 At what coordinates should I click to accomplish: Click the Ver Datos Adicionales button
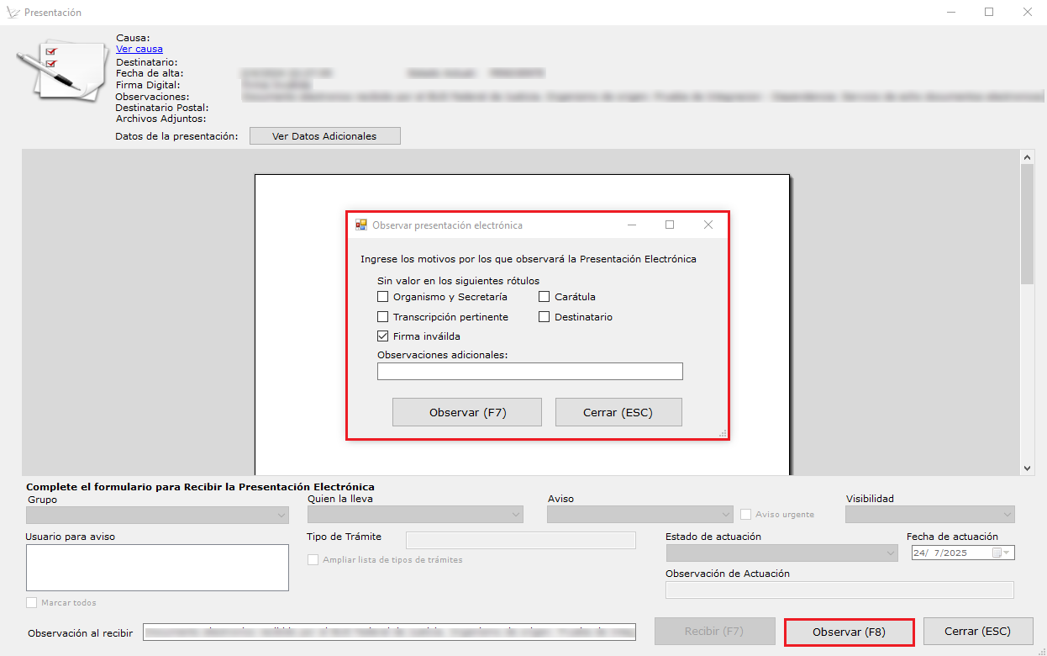pos(324,136)
